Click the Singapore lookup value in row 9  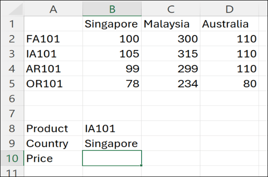(x=112, y=143)
